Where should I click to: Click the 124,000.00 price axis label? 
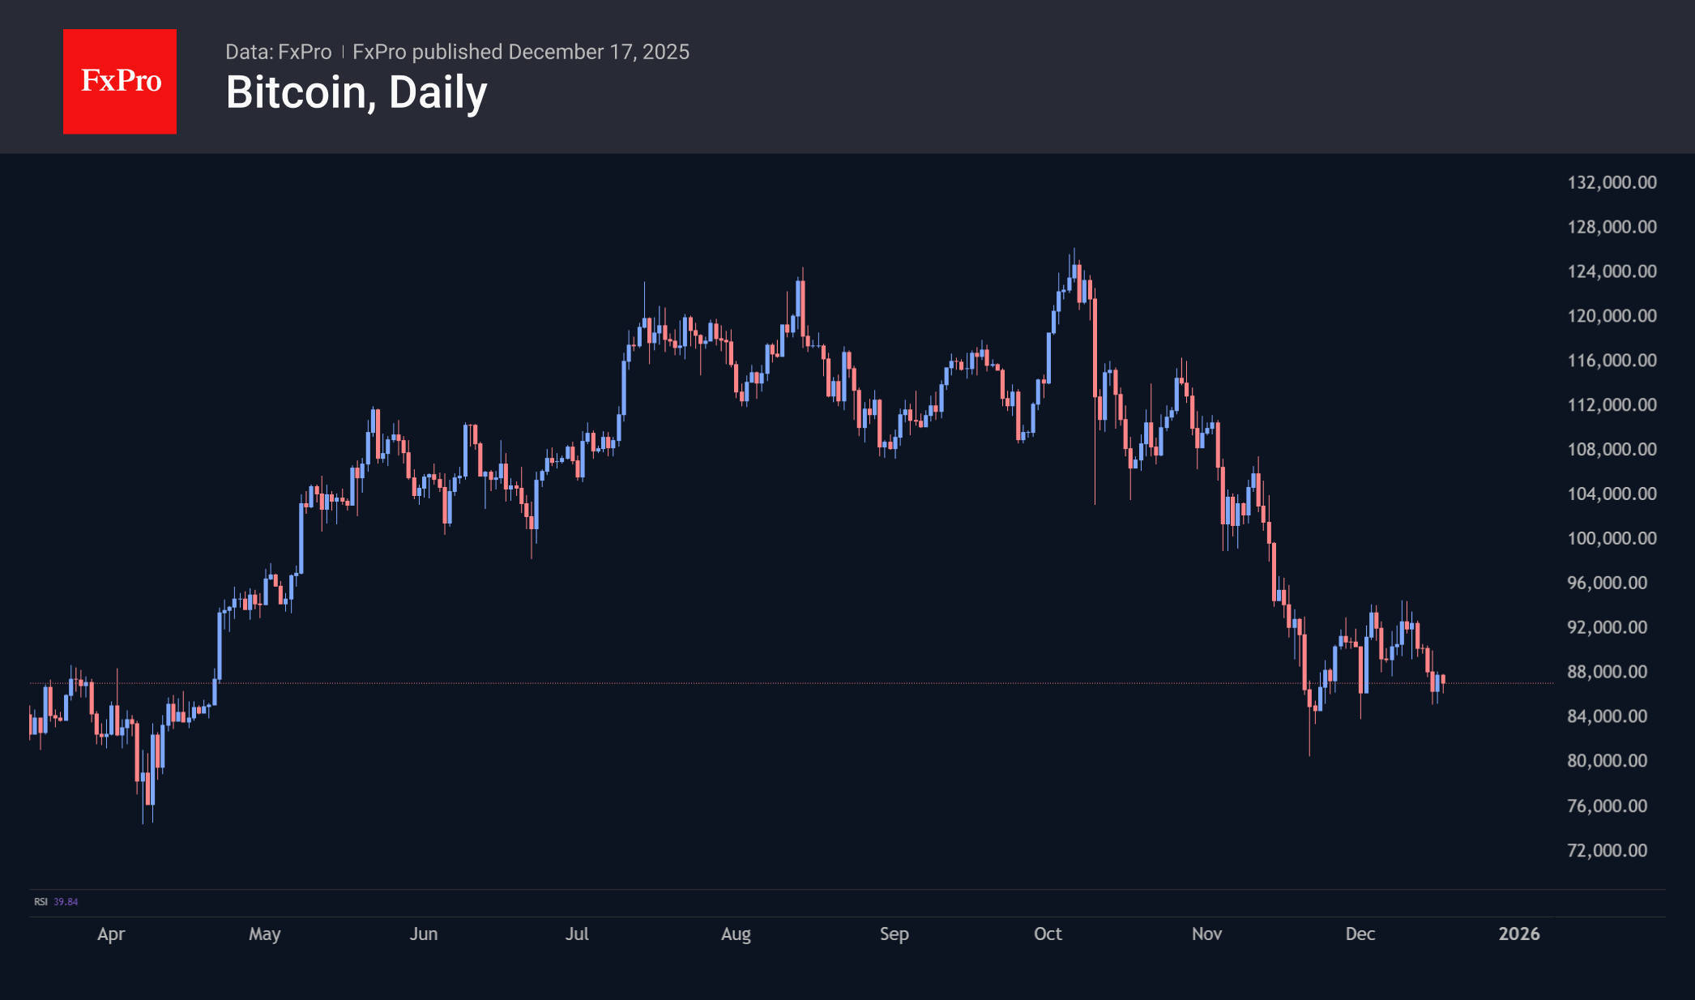pyautogui.click(x=1612, y=271)
